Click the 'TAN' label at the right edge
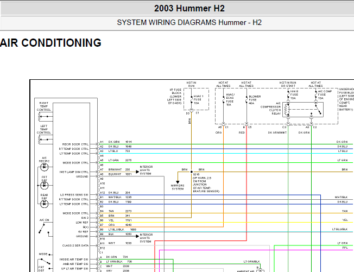 (x=345, y=211)
